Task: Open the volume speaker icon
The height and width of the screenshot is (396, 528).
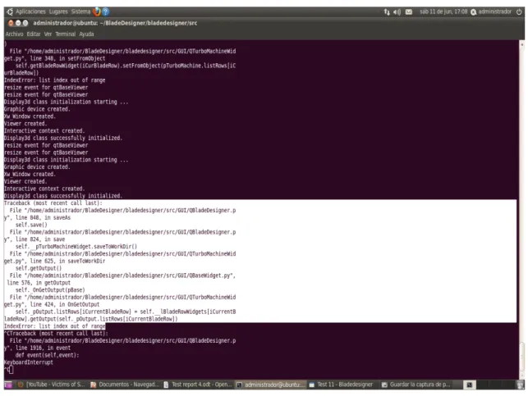Action: [x=397, y=12]
